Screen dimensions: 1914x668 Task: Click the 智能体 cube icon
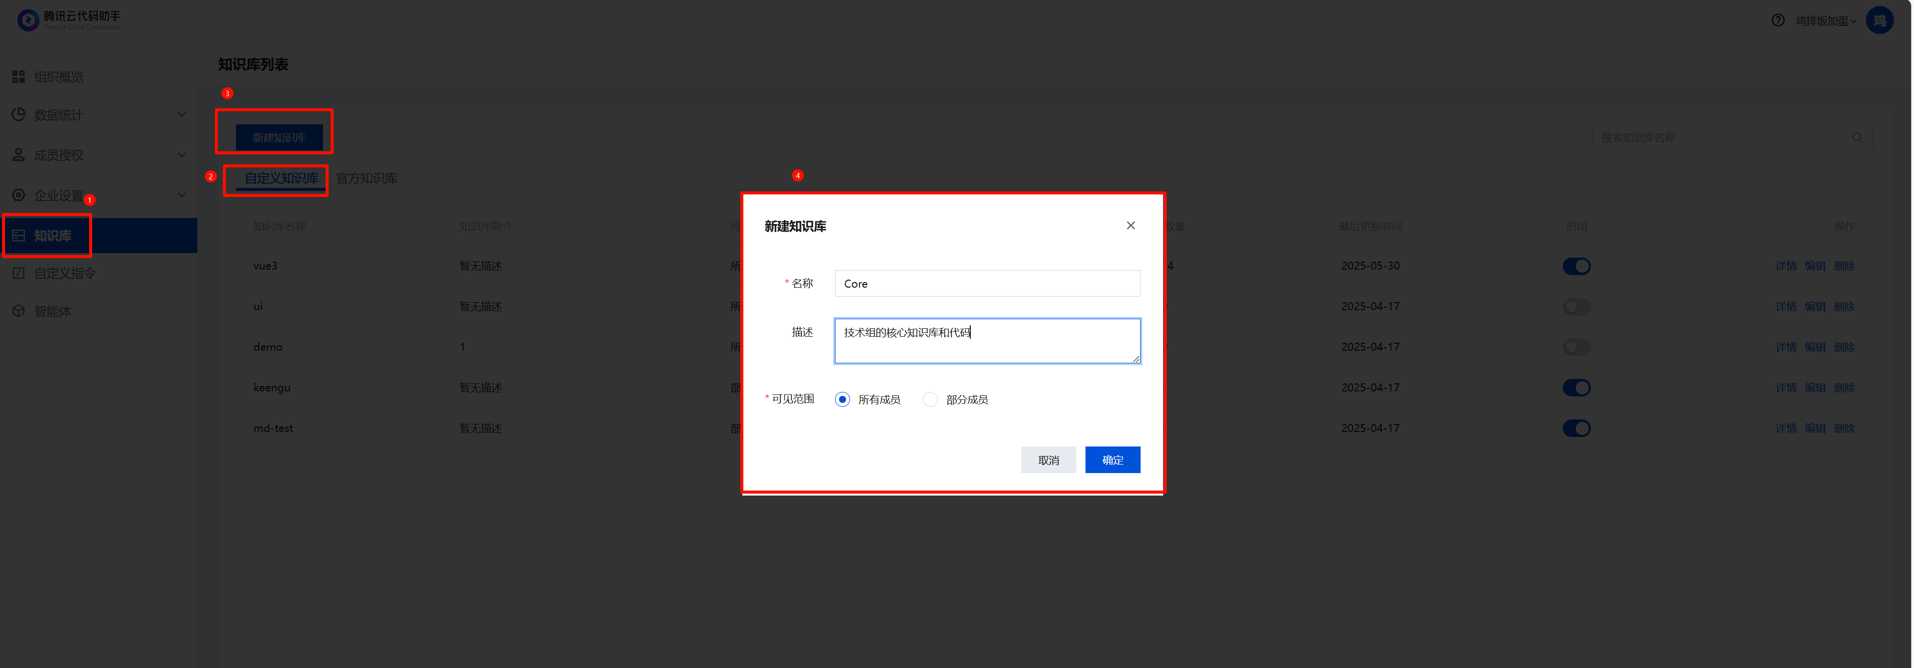click(x=19, y=311)
